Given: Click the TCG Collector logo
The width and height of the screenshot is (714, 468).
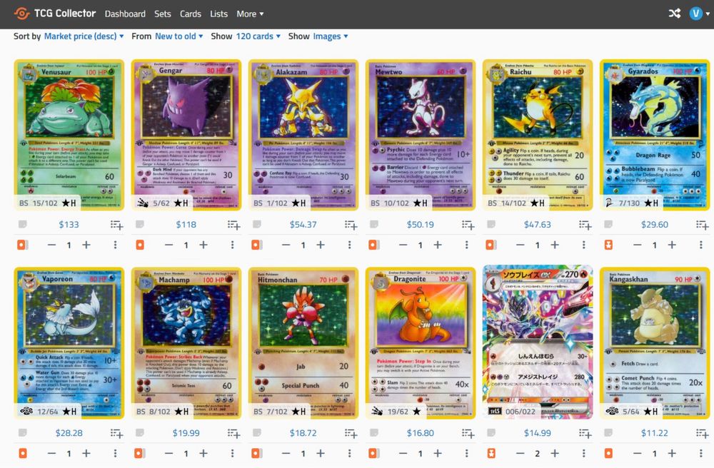Looking at the screenshot, I should [55, 14].
